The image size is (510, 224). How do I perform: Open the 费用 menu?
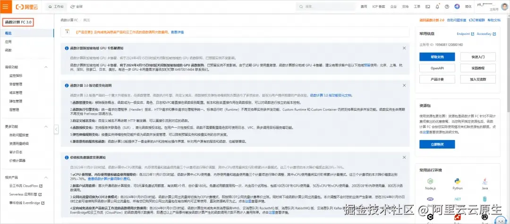click(364, 7)
